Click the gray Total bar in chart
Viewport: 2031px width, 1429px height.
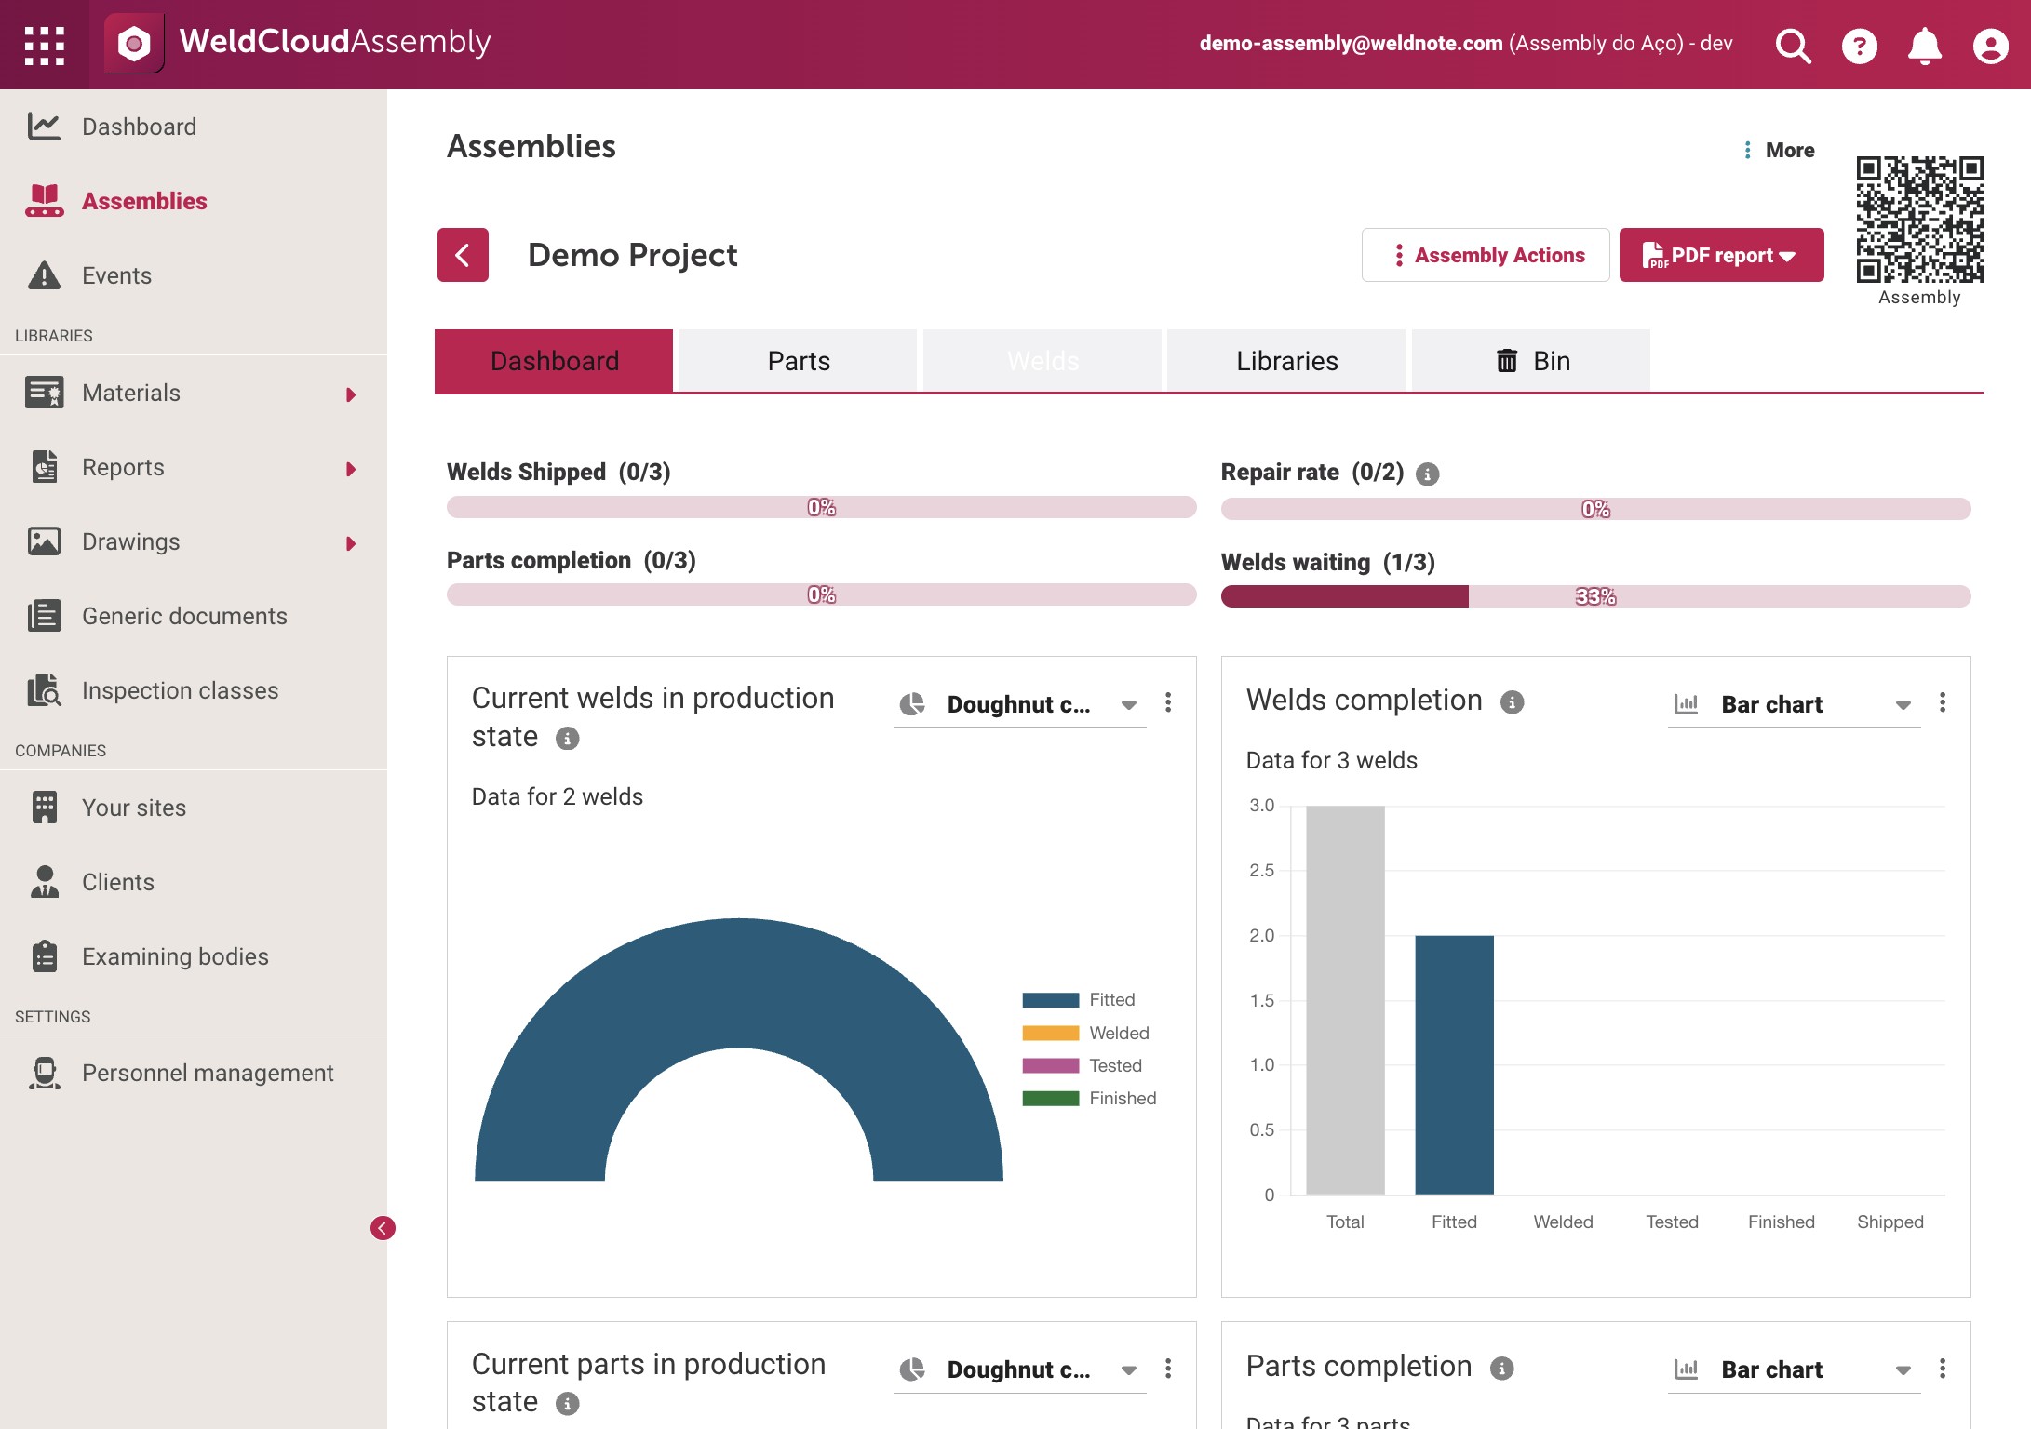1345,1000
